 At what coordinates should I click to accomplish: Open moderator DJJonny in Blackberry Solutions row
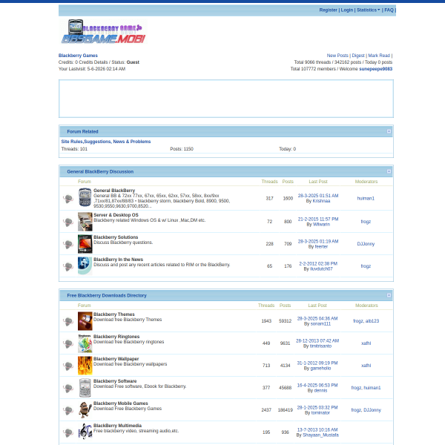pyautogui.click(x=366, y=244)
